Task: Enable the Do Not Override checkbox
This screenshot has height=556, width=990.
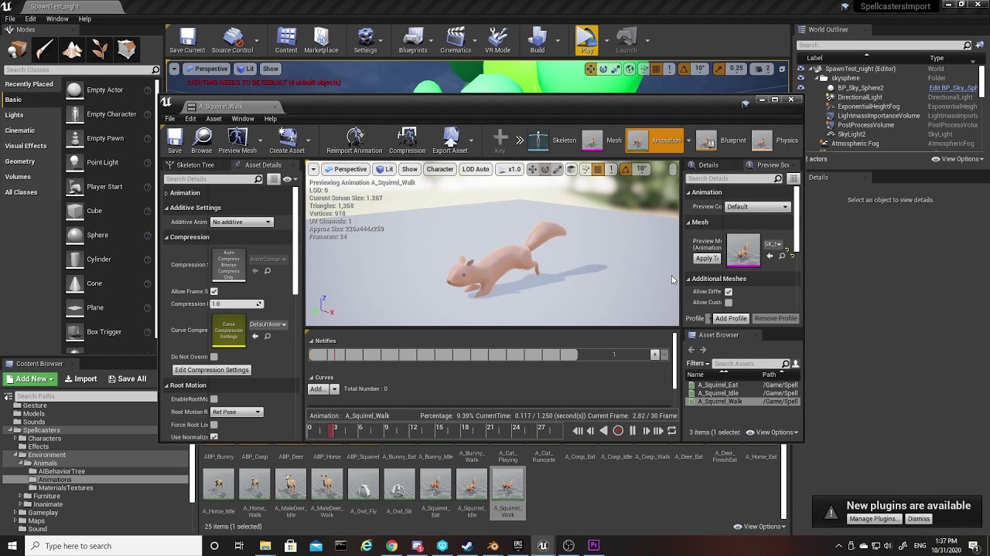Action: (214, 357)
